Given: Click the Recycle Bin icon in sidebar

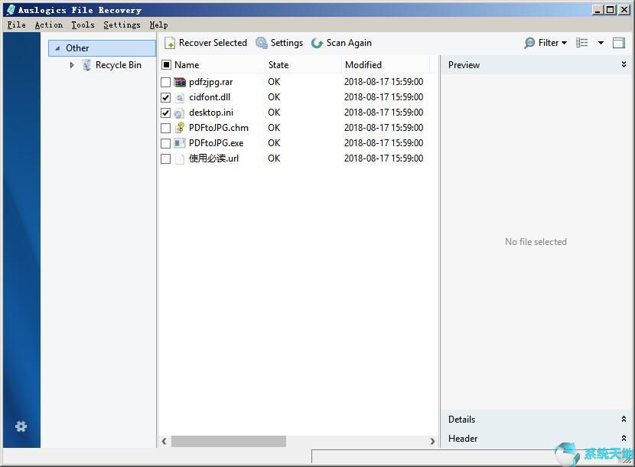Looking at the screenshot, I should click(x=86, y=65).
